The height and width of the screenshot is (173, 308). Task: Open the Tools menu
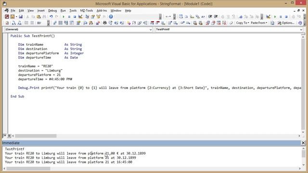click(x=73, y=11)
